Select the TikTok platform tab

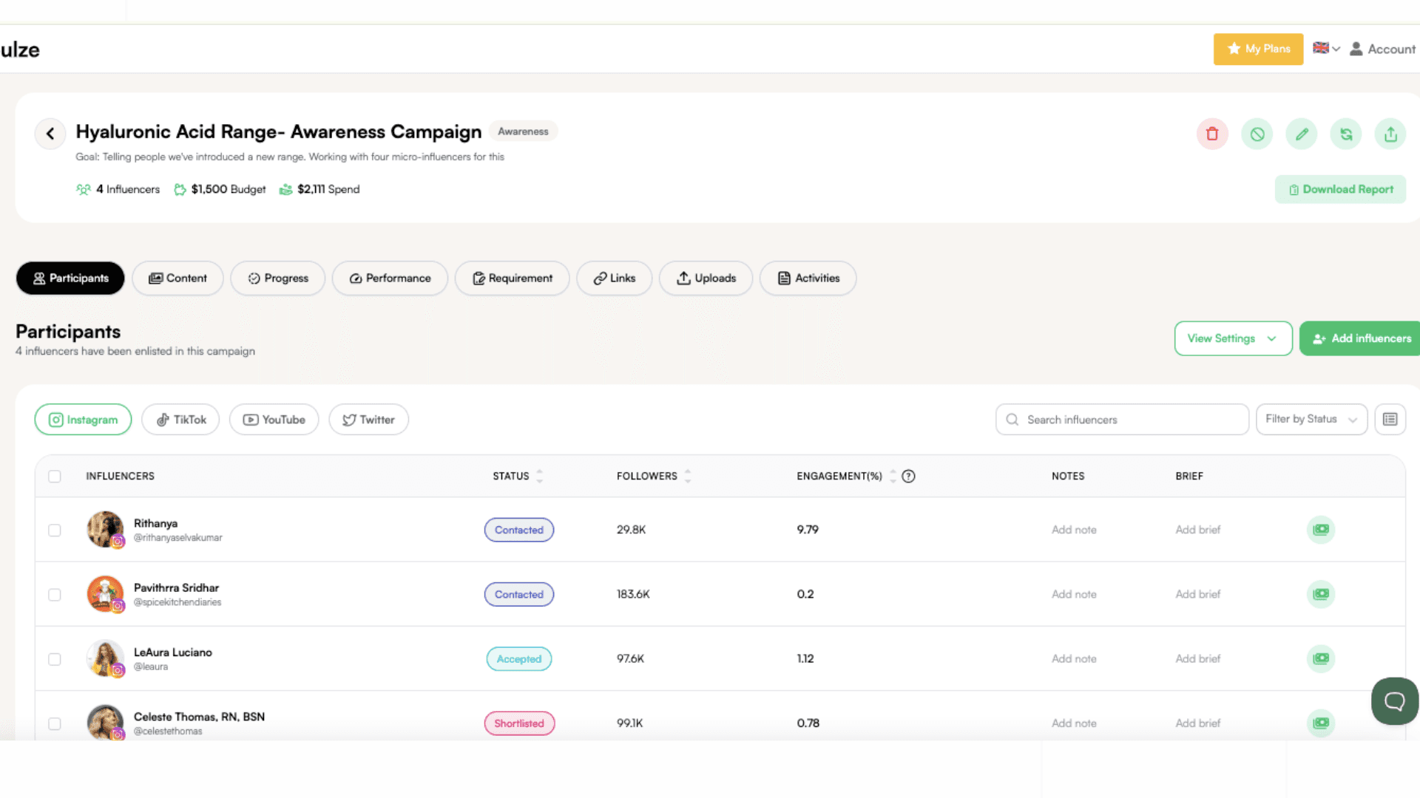(x=180, y=420)
